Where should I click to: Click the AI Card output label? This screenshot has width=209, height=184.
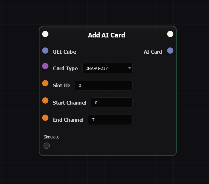point(153,52)
